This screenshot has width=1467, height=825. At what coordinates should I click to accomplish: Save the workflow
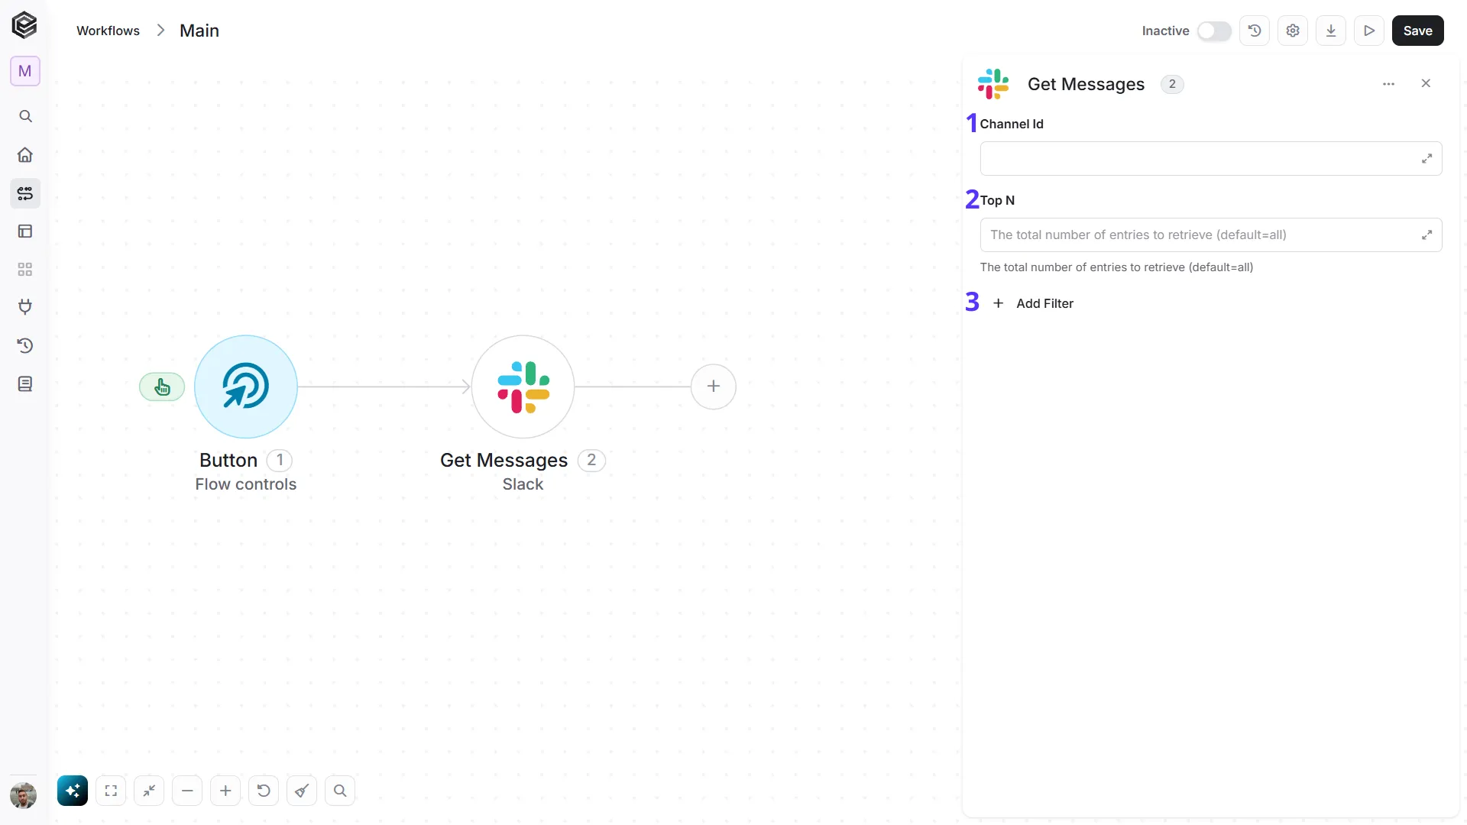click(1418, 31)
